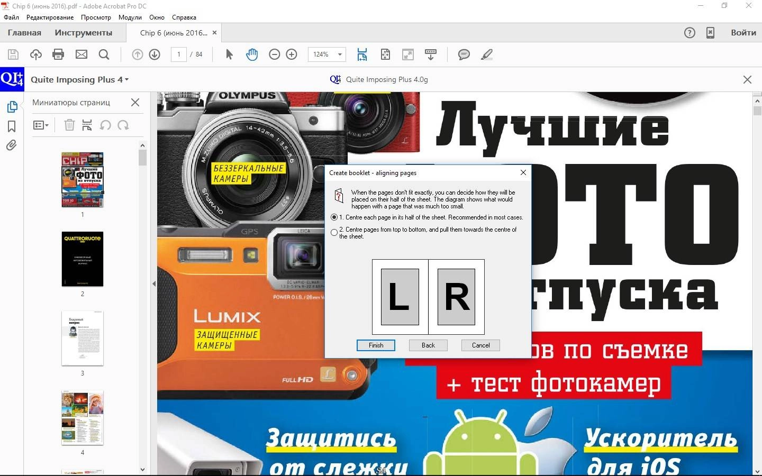Image resolution: width=762 pixels, height=476 pixels.
Task: Open the Файл menu
Action: [x=12, y=17]
